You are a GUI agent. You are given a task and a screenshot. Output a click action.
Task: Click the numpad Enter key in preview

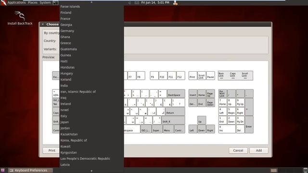249,124
